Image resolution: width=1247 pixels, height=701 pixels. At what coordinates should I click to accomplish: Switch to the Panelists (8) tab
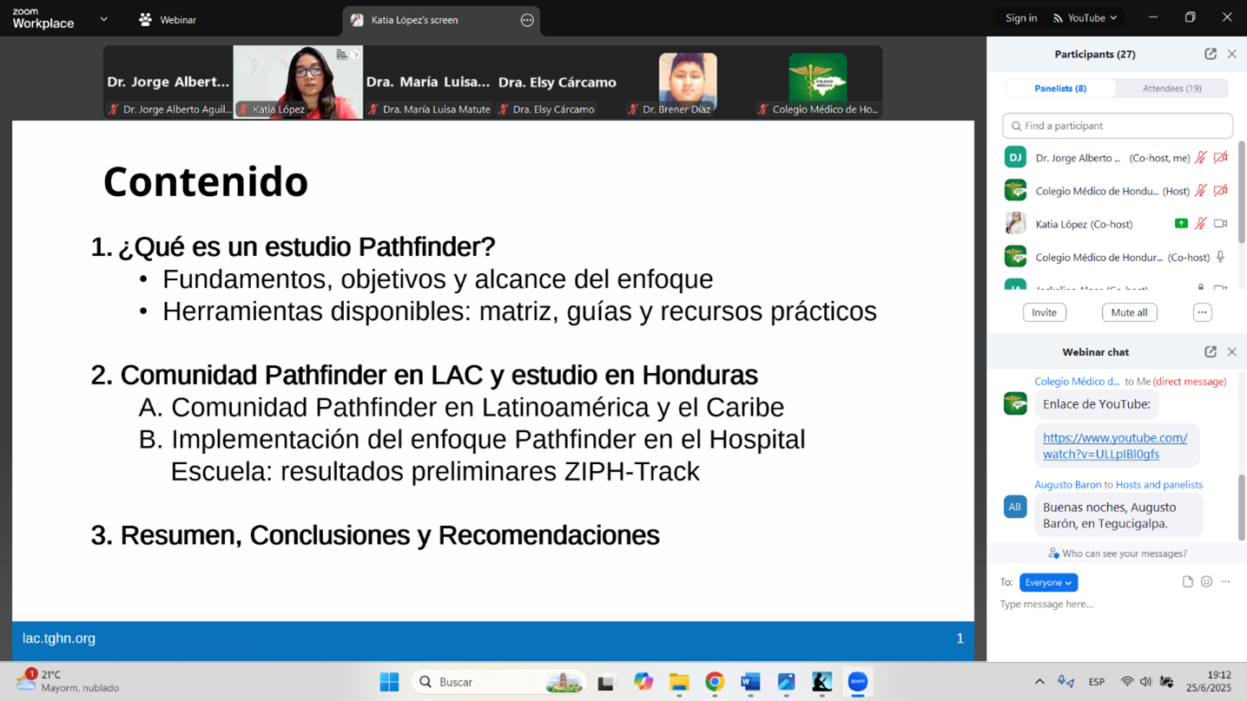coord(1060,88)
